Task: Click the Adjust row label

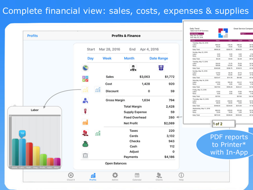Action: click(x=134, y=152)
